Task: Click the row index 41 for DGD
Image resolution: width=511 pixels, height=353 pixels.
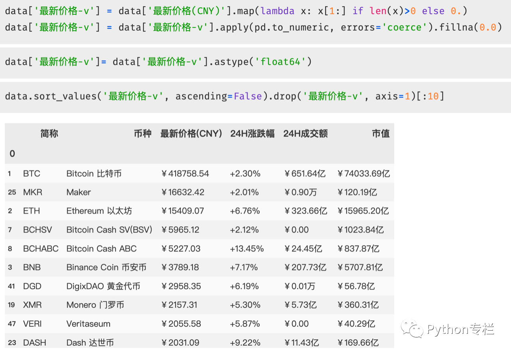Action: pyautogui.click(x=11, y=286)
